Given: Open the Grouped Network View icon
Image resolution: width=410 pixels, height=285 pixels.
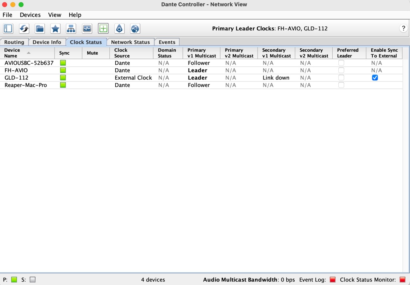Looking at the screenshot, I should point(71,28).
